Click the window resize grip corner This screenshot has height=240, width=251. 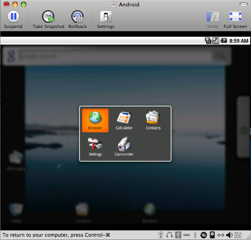[249, 238]
